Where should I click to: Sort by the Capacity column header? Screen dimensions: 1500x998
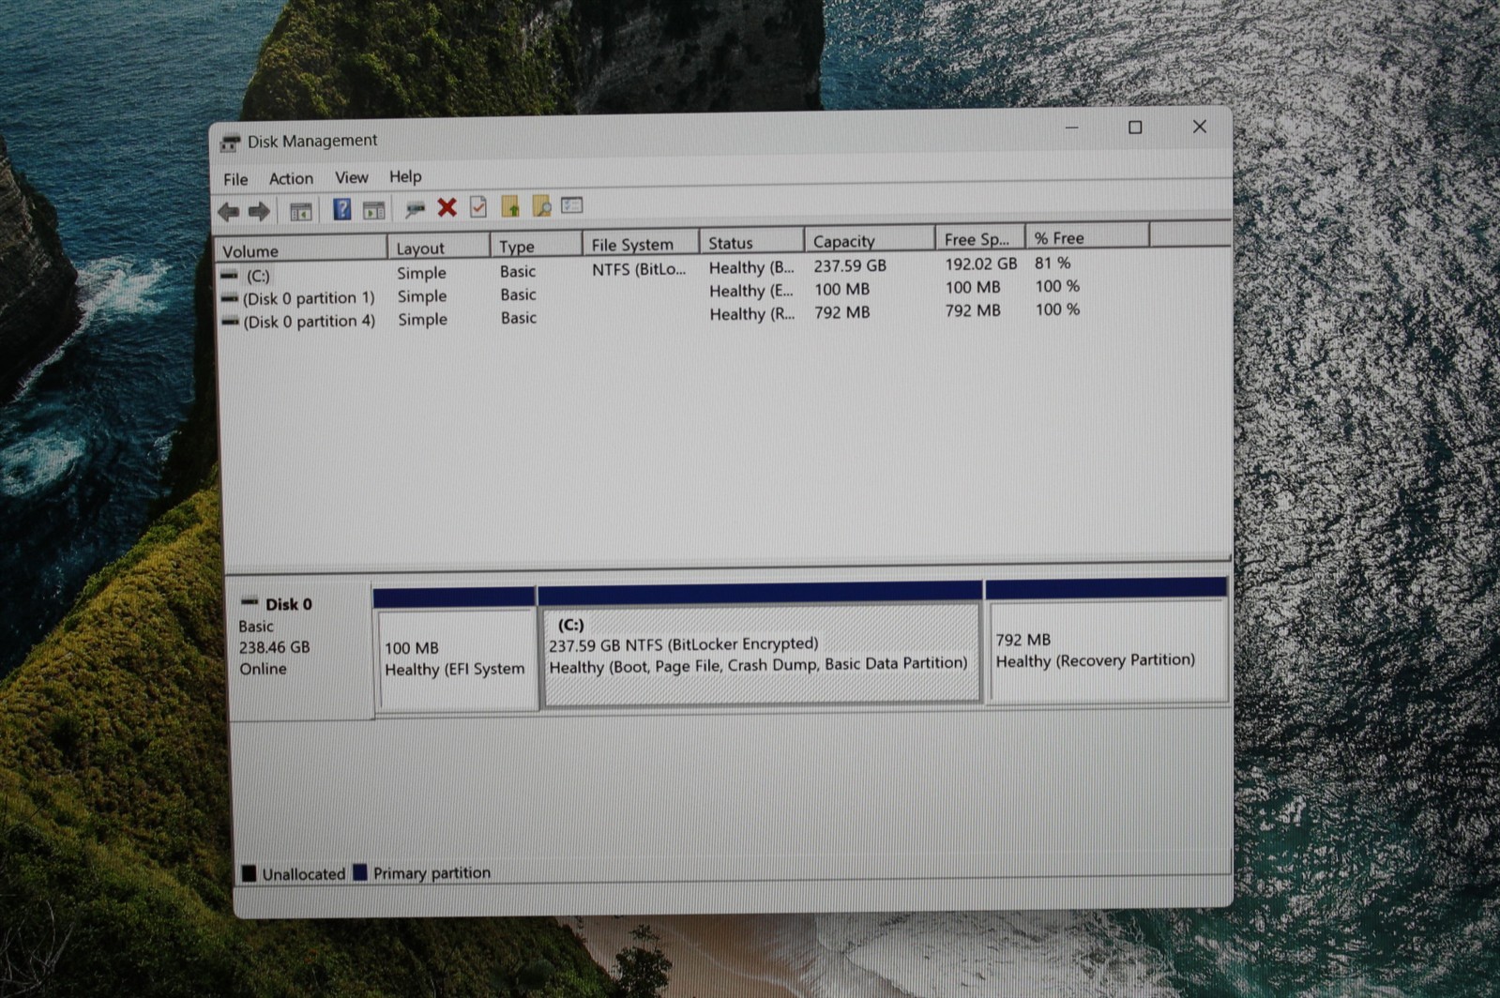pos(870,239)
